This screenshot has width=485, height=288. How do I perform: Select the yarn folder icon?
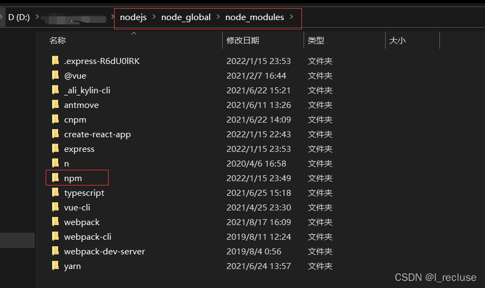coord(55,265)
